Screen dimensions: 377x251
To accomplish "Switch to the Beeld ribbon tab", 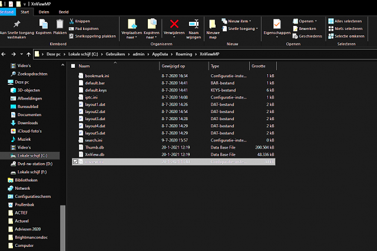I will click(x=64, y=12).
